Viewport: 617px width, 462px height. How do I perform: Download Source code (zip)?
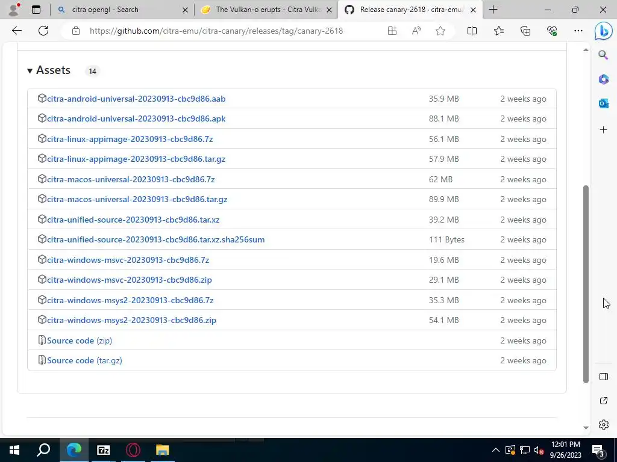coord(80,340)
